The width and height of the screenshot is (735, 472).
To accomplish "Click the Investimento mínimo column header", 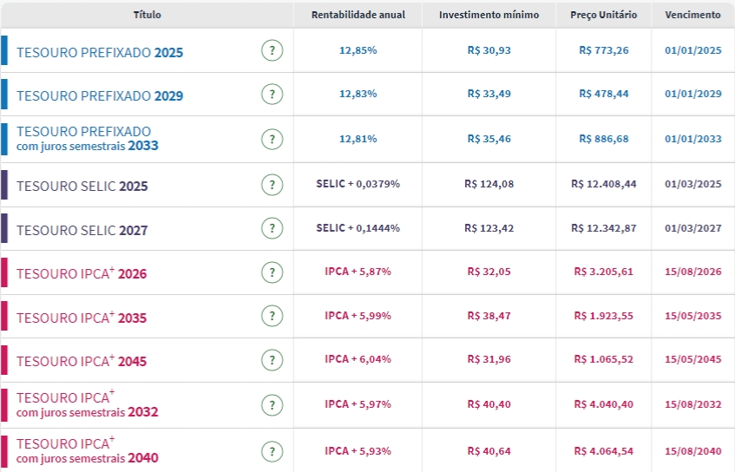I will pyautogui.click(x=489, y=15).
